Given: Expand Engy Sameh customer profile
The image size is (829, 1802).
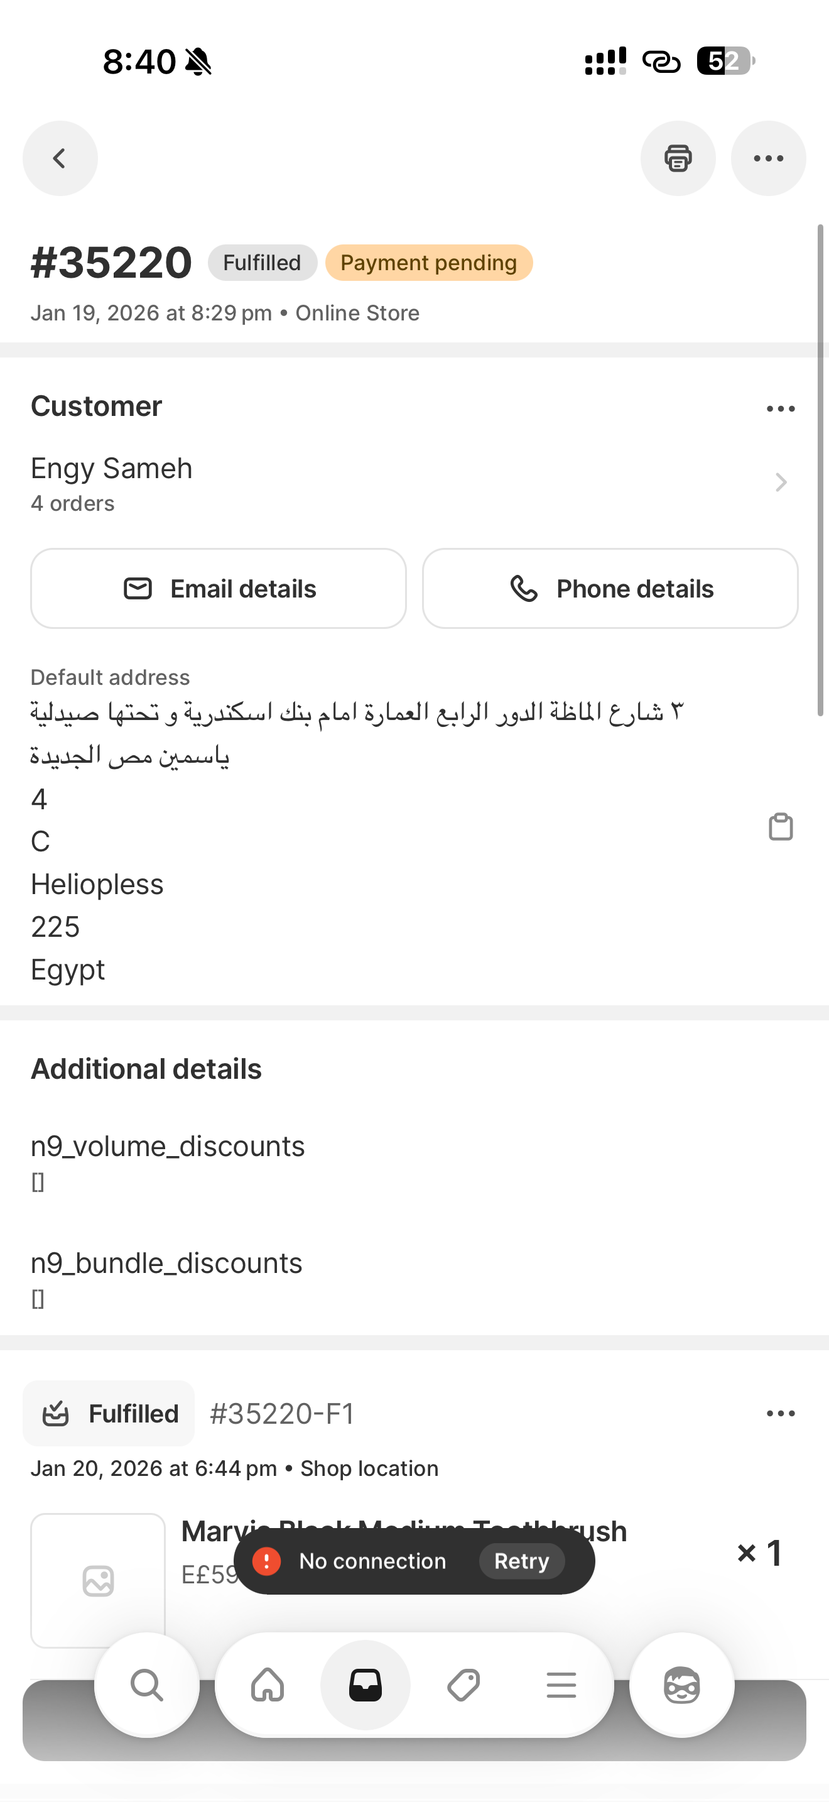Looking at the screenshot, I should (780, 483).
